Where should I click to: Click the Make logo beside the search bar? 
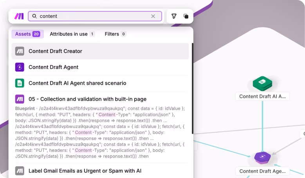point(19,16)
